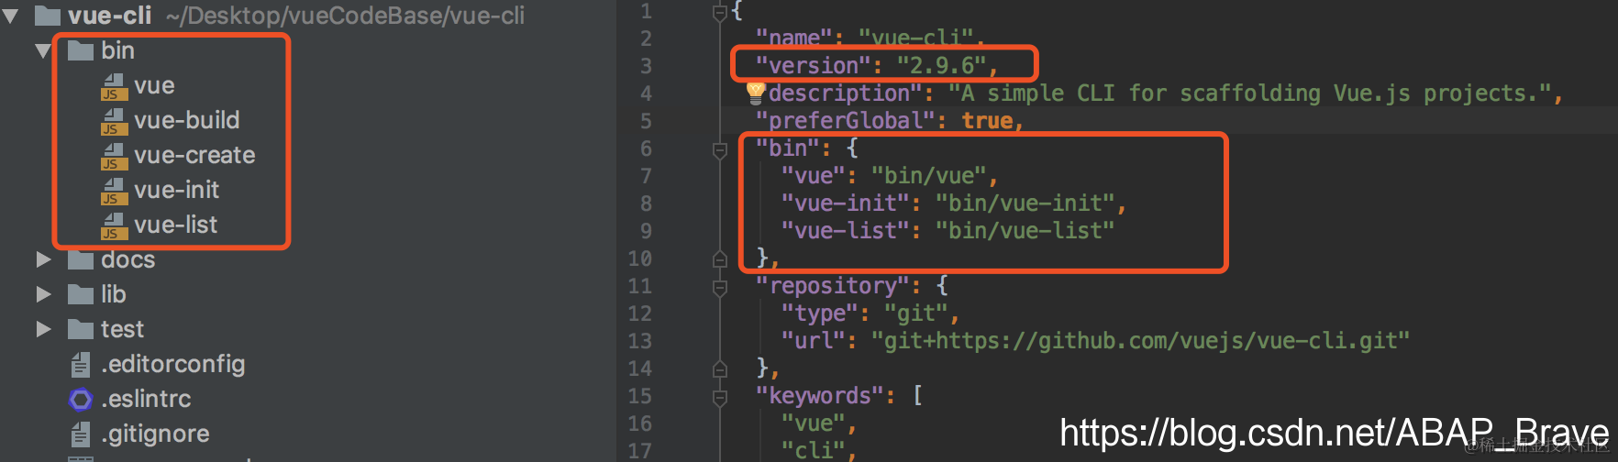
Task: Select the vue-cli project root label
Action: click(110, 16)
